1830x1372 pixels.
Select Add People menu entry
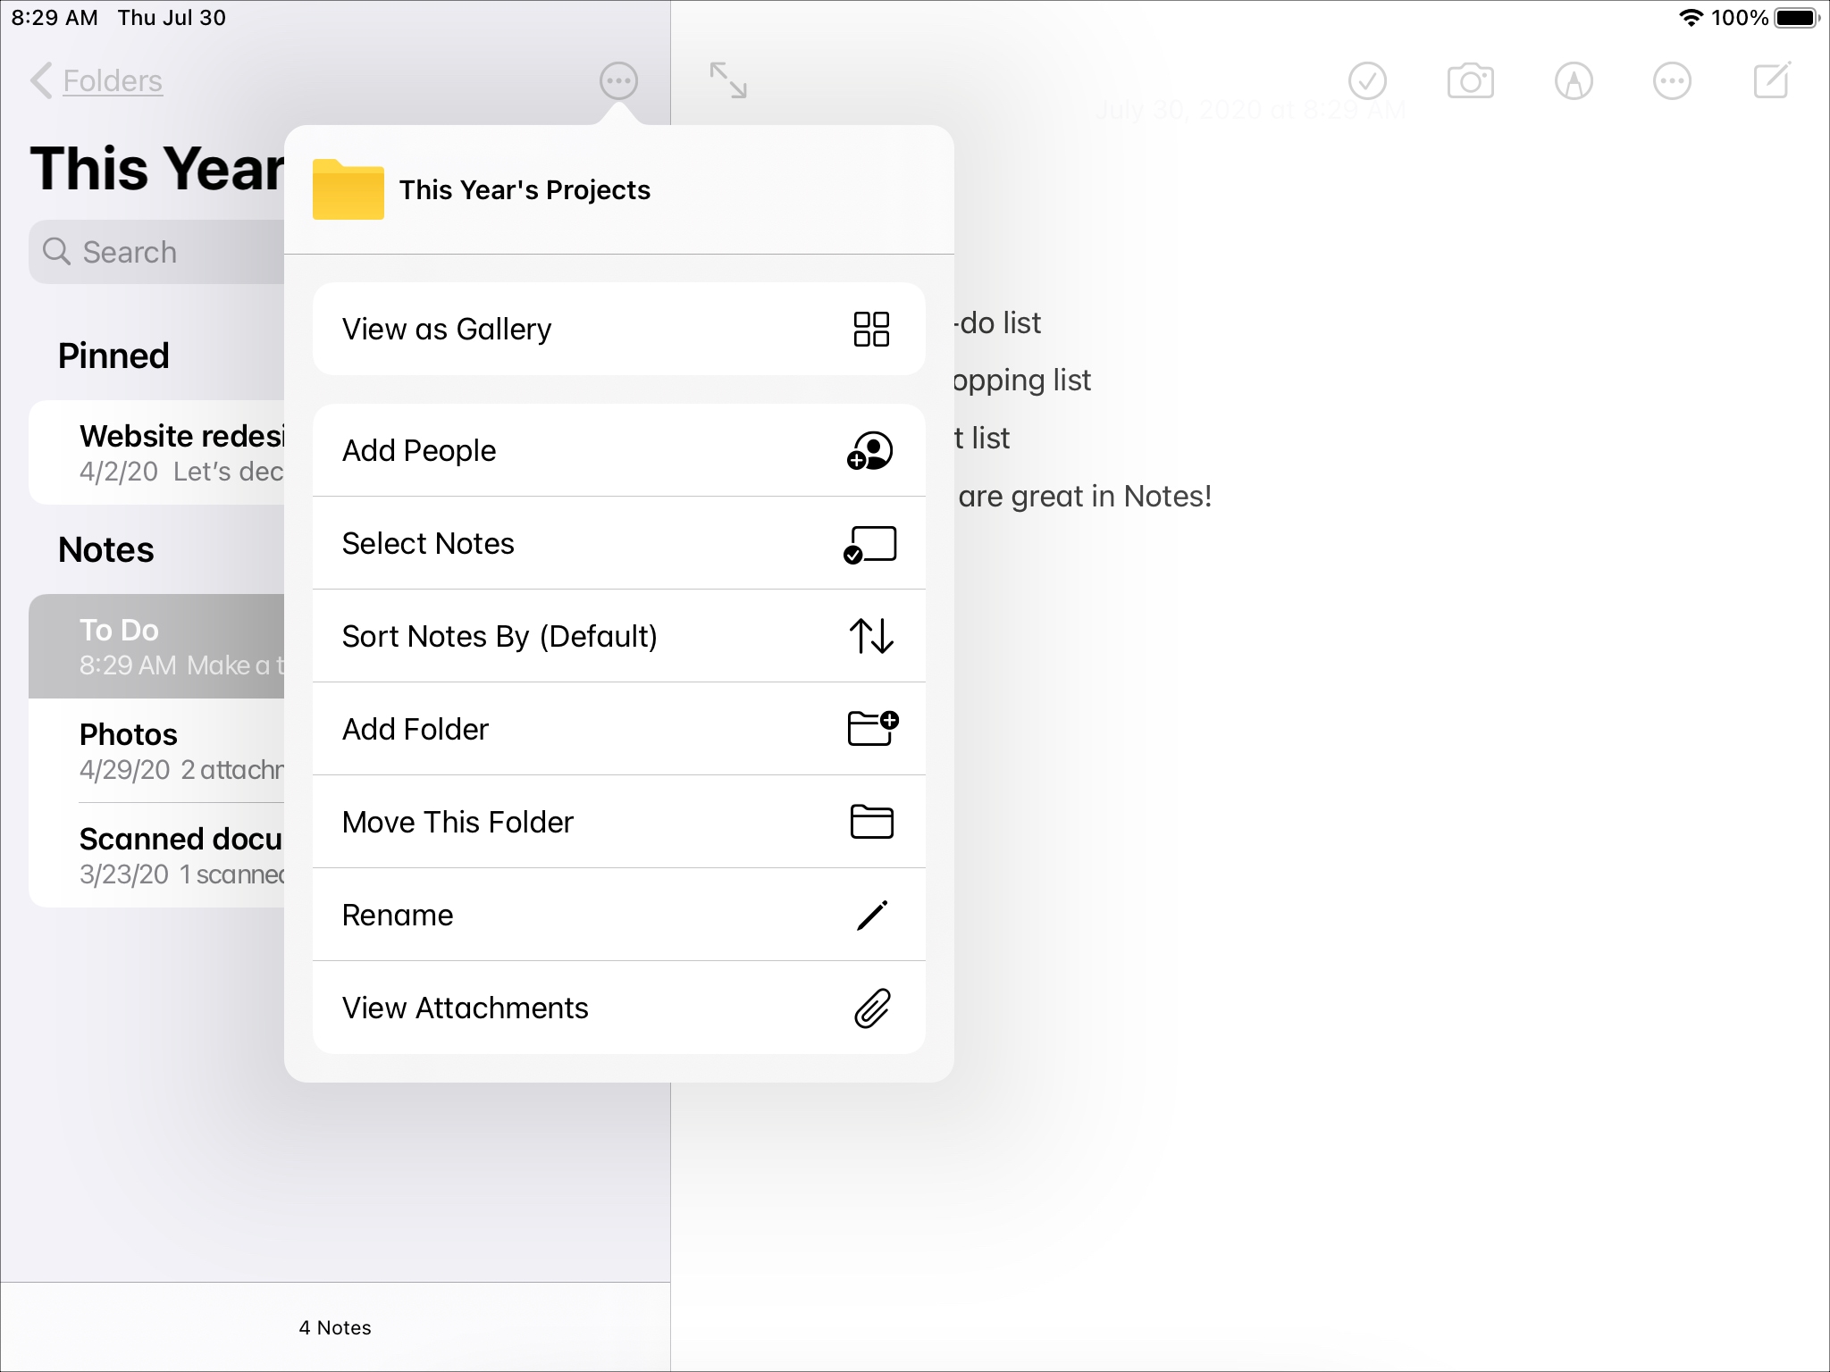coord(618,450)
